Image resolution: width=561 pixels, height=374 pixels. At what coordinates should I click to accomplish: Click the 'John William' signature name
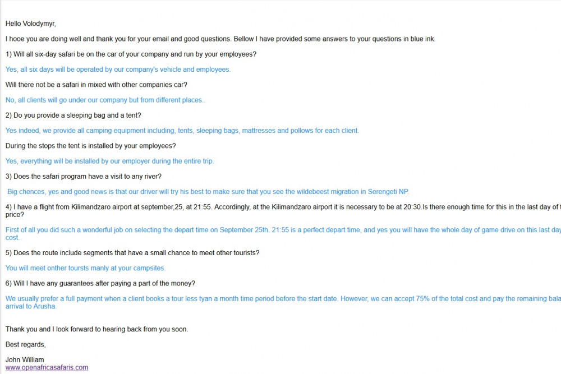(25, 359)
